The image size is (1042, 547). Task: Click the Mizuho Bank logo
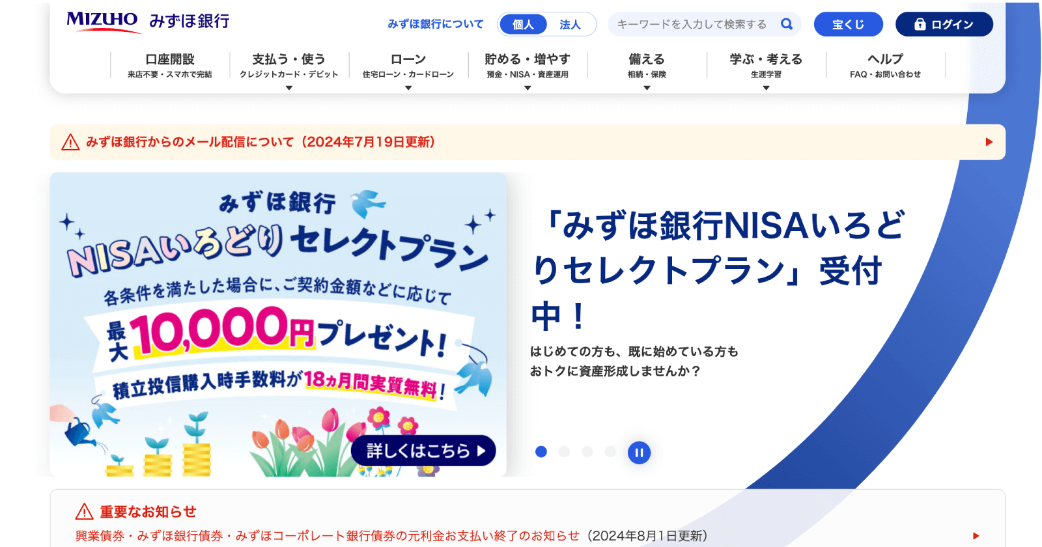[x=148, y=21]
